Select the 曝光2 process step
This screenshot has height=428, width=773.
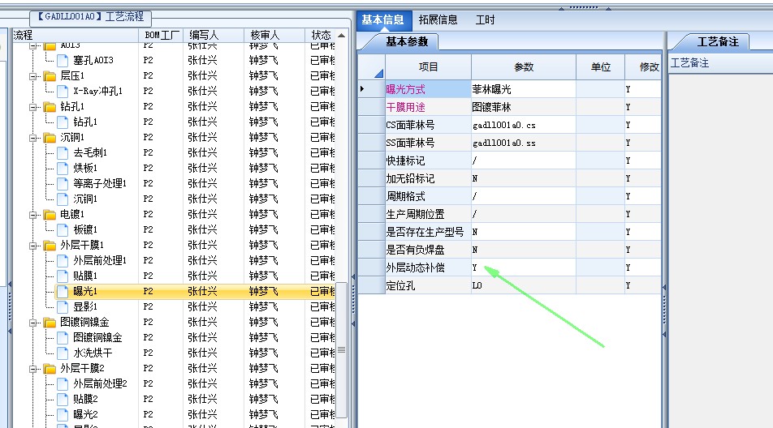tap(85, 414)
